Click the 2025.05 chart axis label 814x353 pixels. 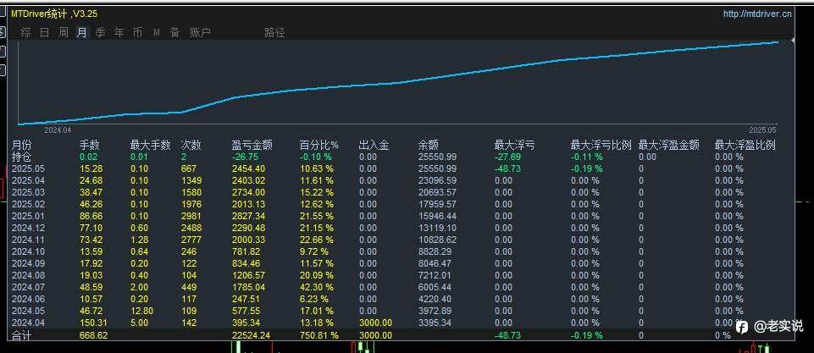pos(762,130)
